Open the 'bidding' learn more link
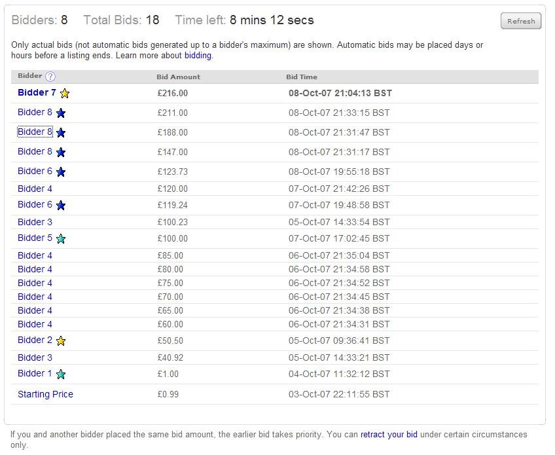Screen dimensions: 555x455 coord(198,56)
